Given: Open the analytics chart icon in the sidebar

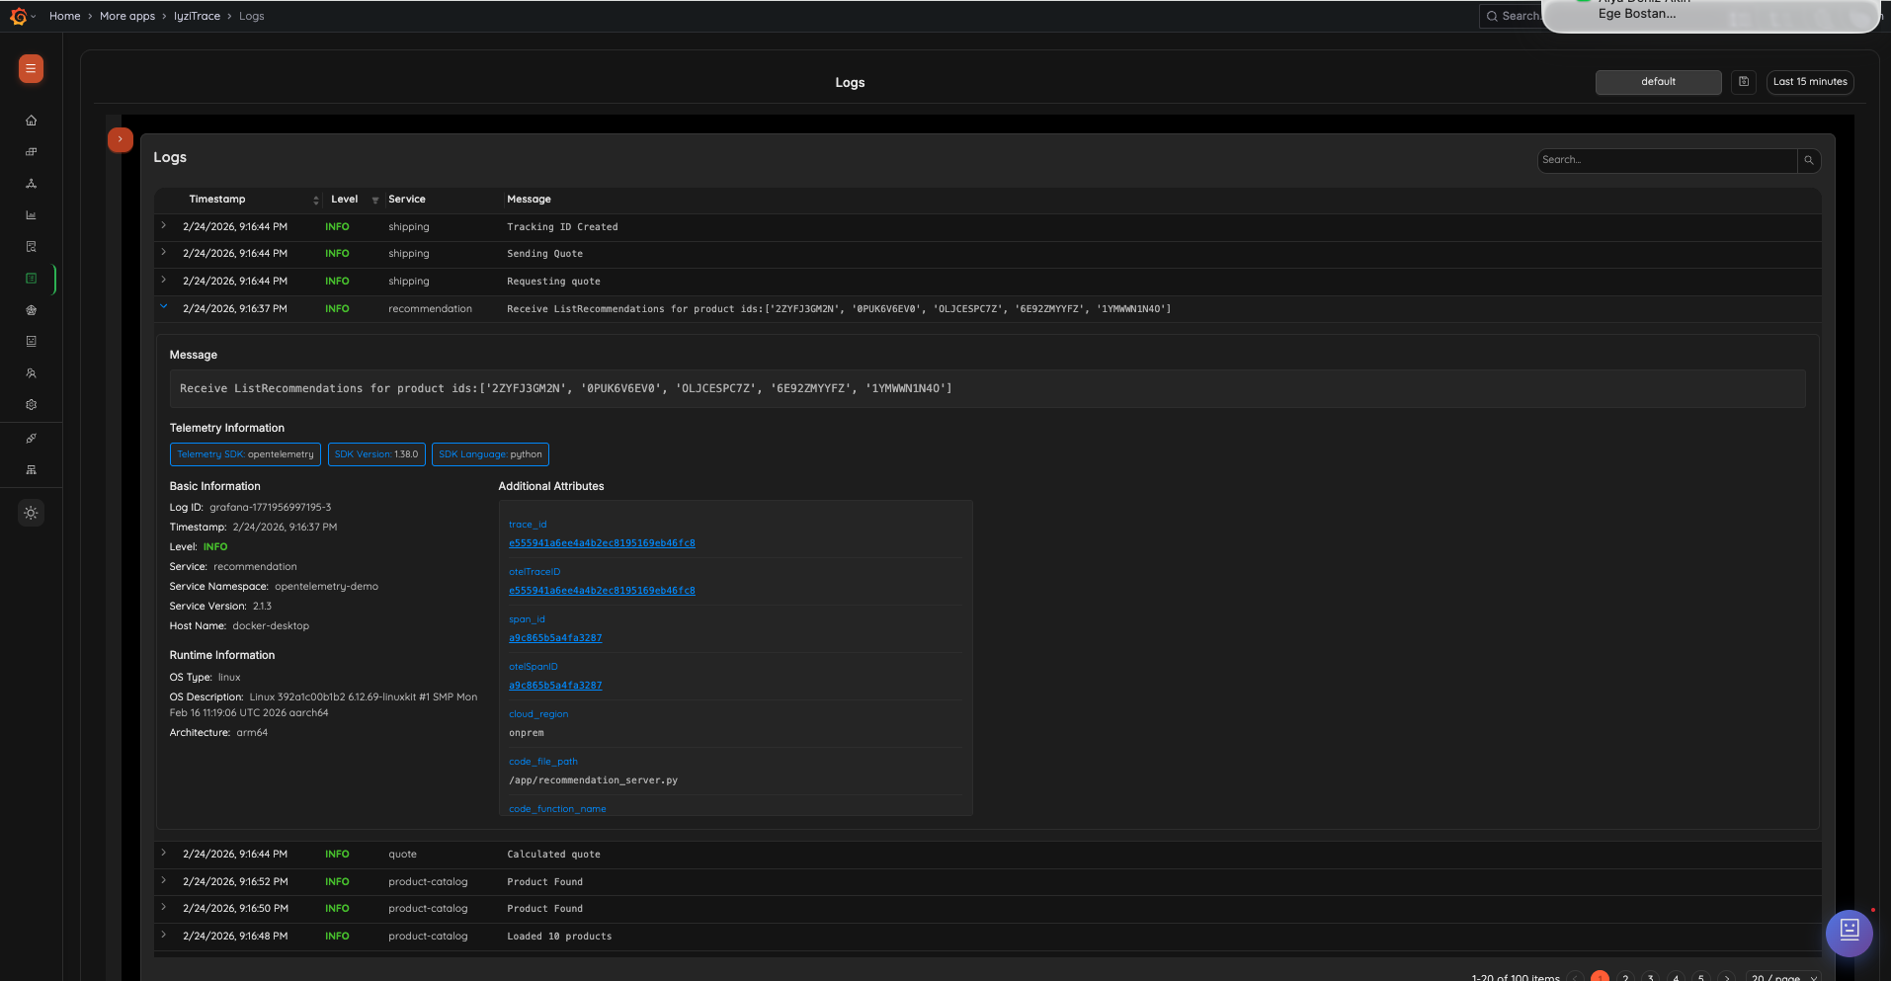Looking at the screenshot, I should pos(31,214).
